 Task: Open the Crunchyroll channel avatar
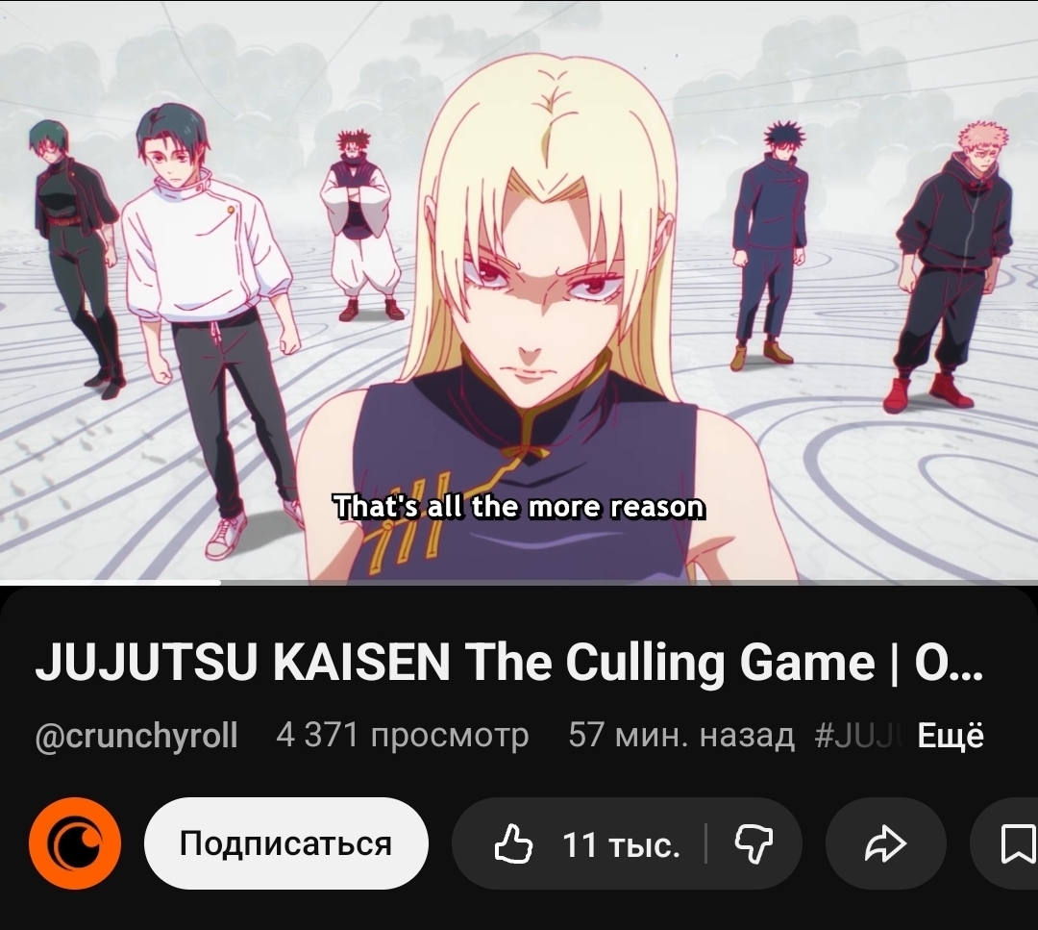coord(75,843)
